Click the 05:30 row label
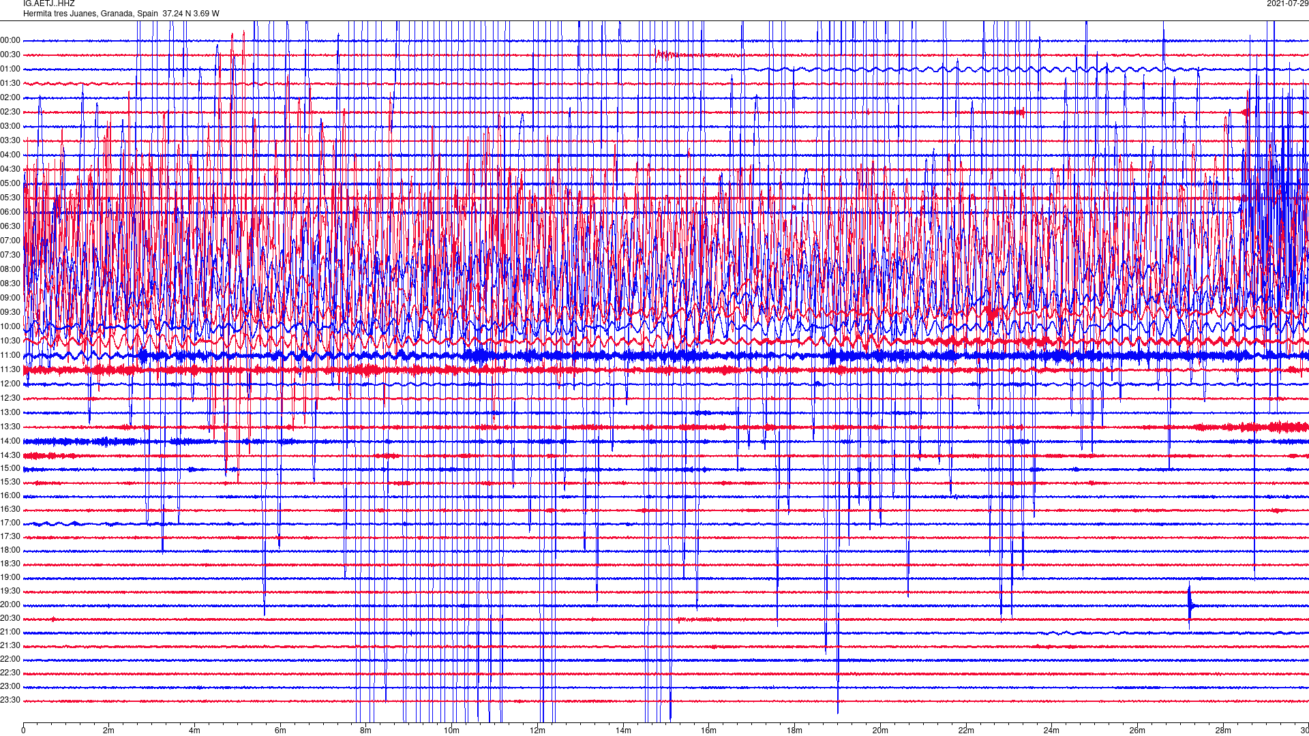Viewport: 1309px width, 736px height. tap(10, 198)
